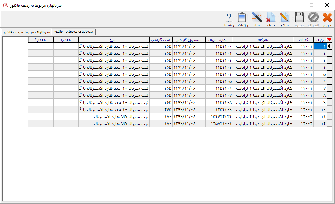Click the product code cell in row 12

(304, 124)
